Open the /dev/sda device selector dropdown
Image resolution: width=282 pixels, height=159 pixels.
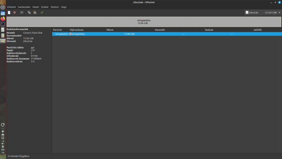pos(263,12)
